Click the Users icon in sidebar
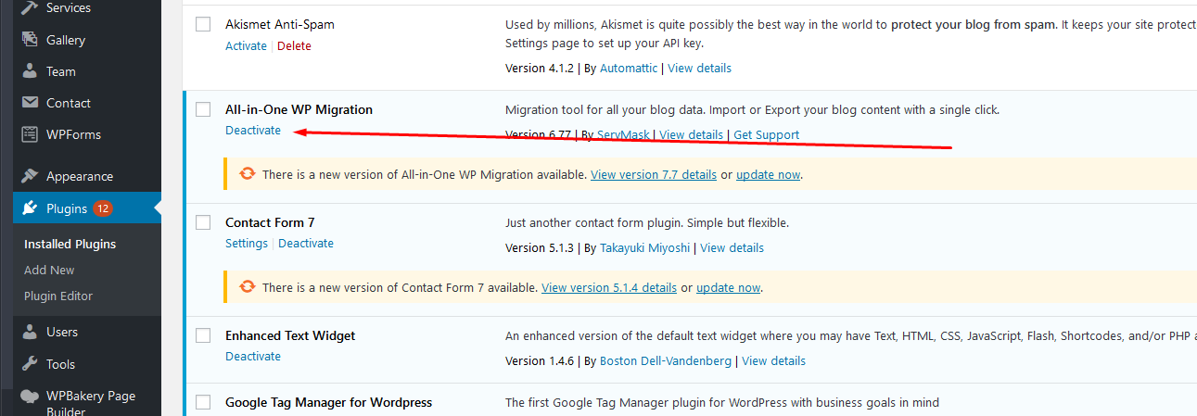The width and height of the screenshot is (1197, 416). point(30,332)
